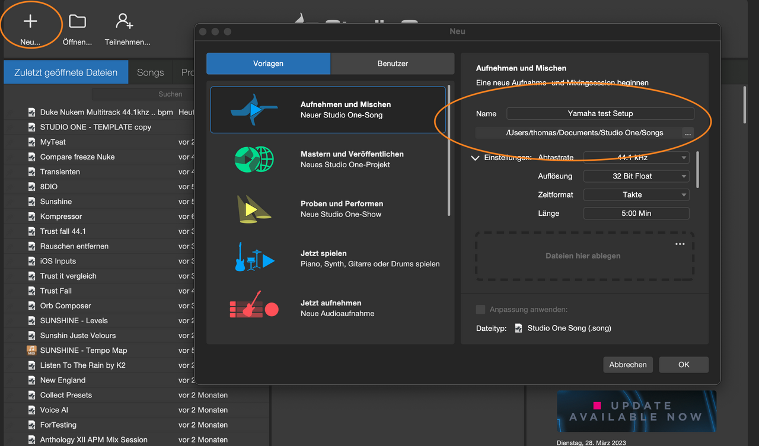Open the Abtastrate 44.1 kHz dropdown
759x446 pixels.
point(636,158)
